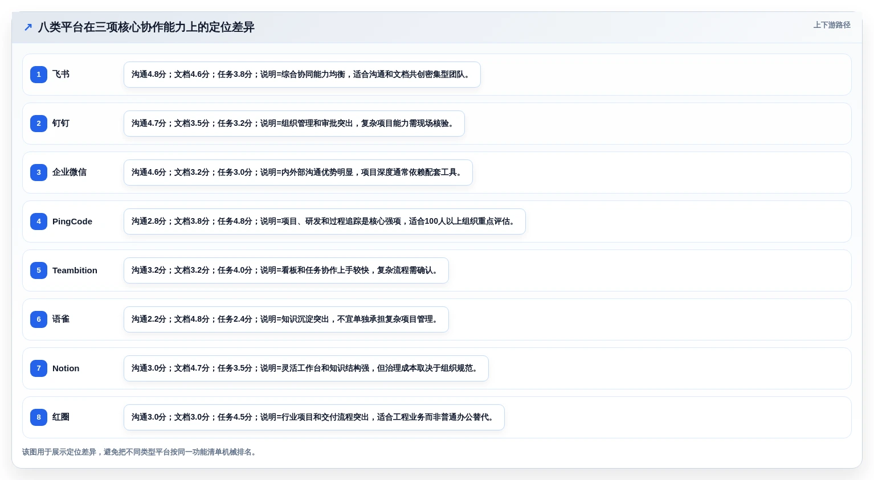The height and width of the screenshot is (480, 874).
Task: Select the 红圈 platform name
Action: 61,417
